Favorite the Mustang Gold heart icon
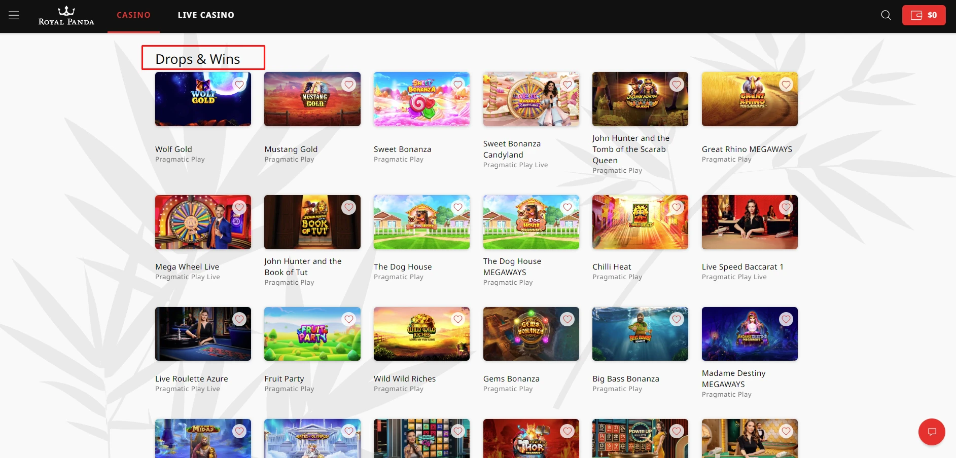The height and width of the screenshot is (458, 956). [x=348, y=85]
